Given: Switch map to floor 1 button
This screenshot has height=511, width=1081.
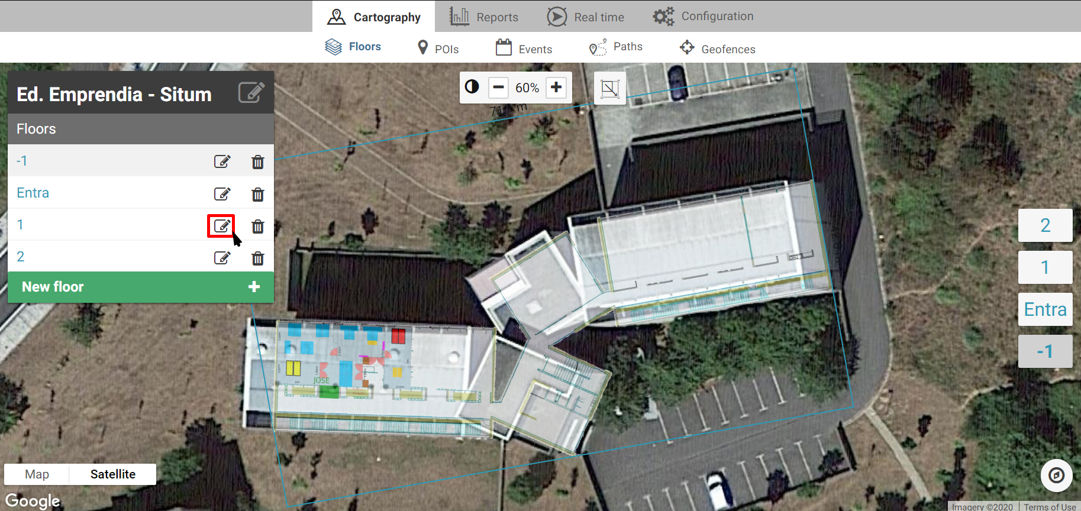Looking at the screenshot, I should click(1045, 267).
